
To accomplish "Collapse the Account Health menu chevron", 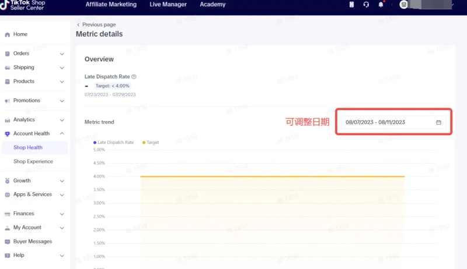I will click(x=62, y=133).
